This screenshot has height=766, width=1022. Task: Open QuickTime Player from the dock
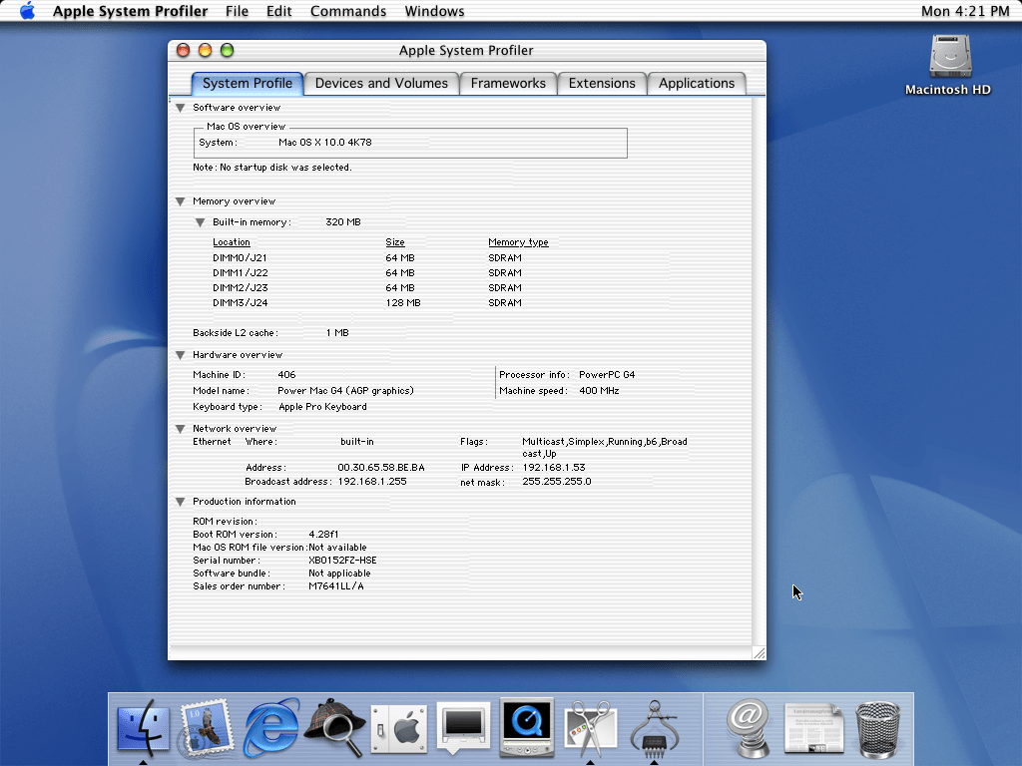pos(527,727)
